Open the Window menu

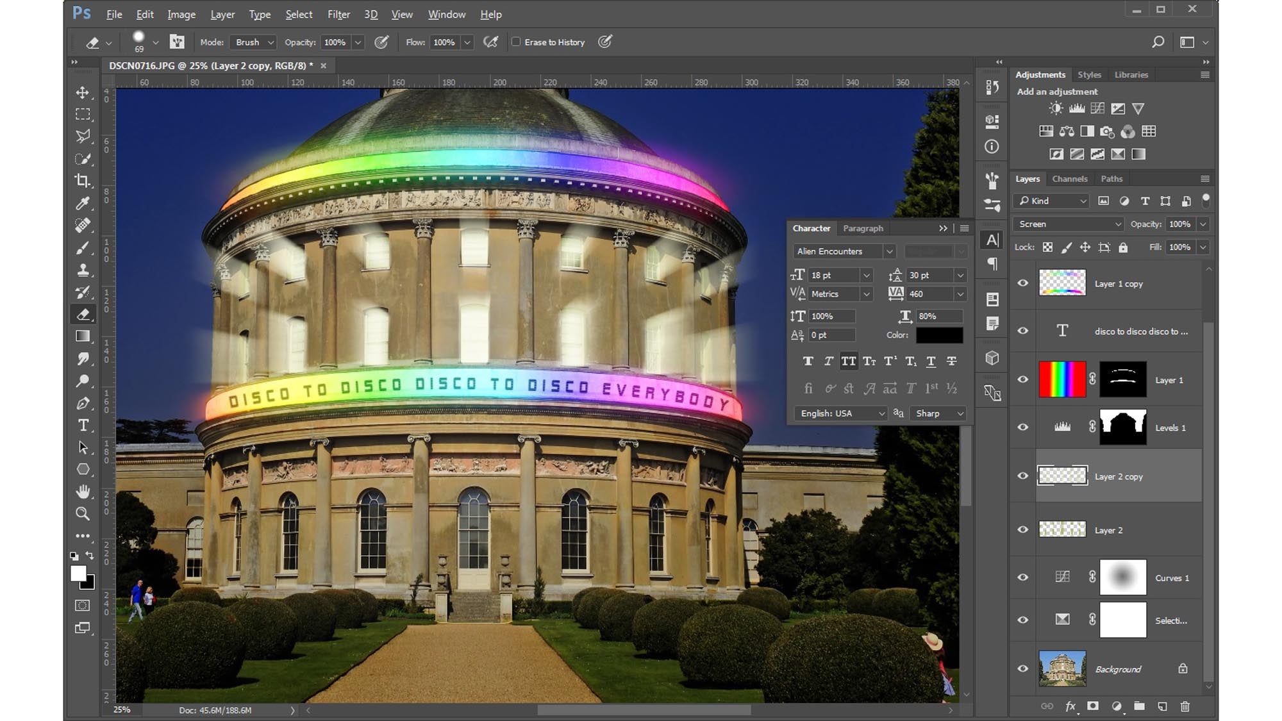447,14
